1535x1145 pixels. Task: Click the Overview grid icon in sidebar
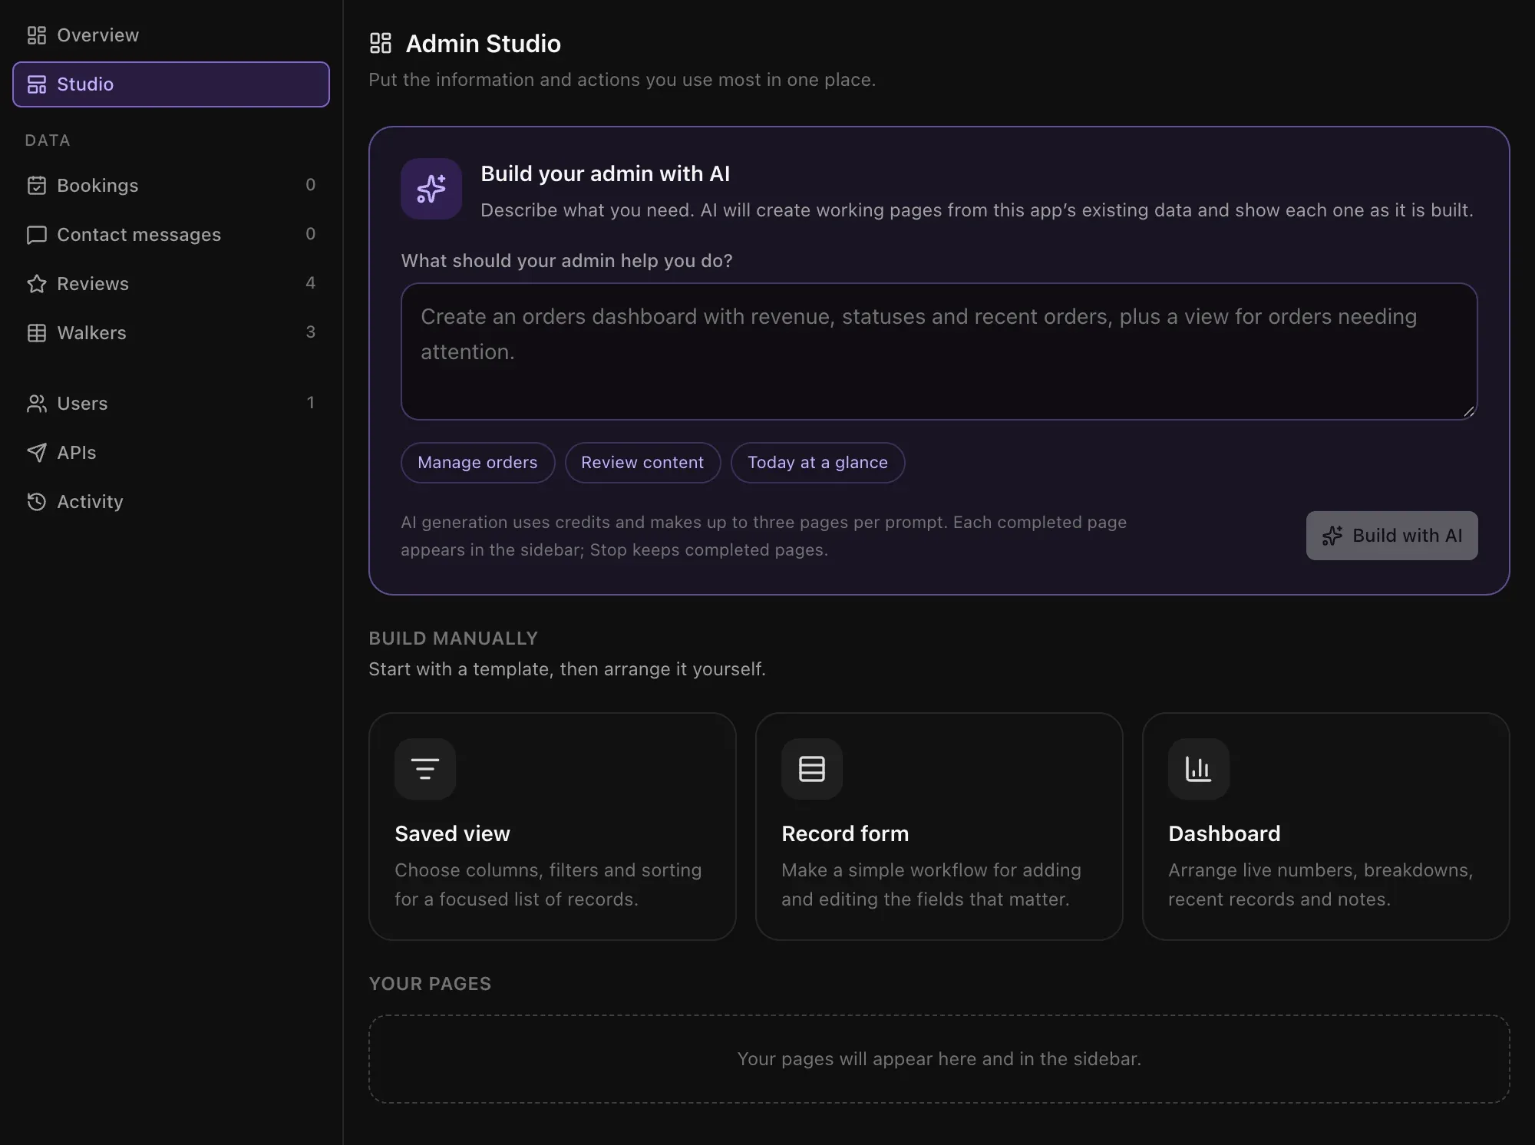[36, 35]
